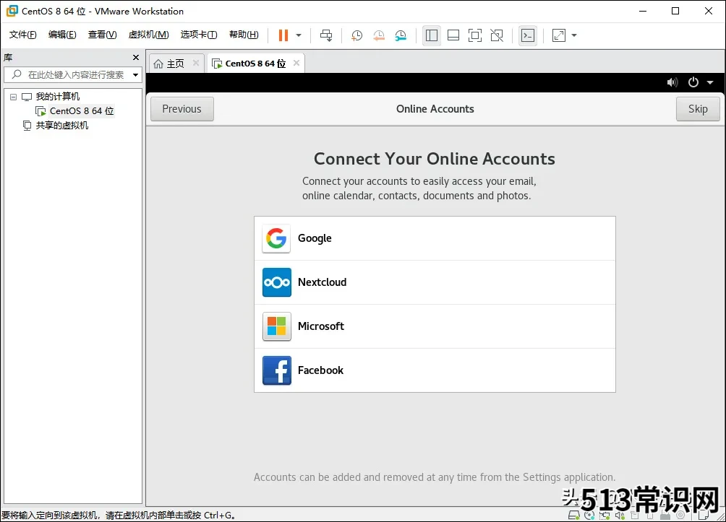This screenshot has height=522, width=726.
Task: Close the 主页 tab
Action: pos(196,63)
